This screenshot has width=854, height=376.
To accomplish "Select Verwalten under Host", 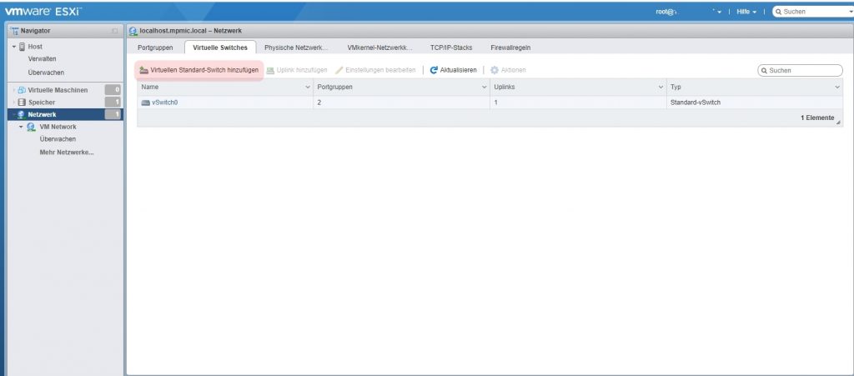I will [x=42, y=58].
